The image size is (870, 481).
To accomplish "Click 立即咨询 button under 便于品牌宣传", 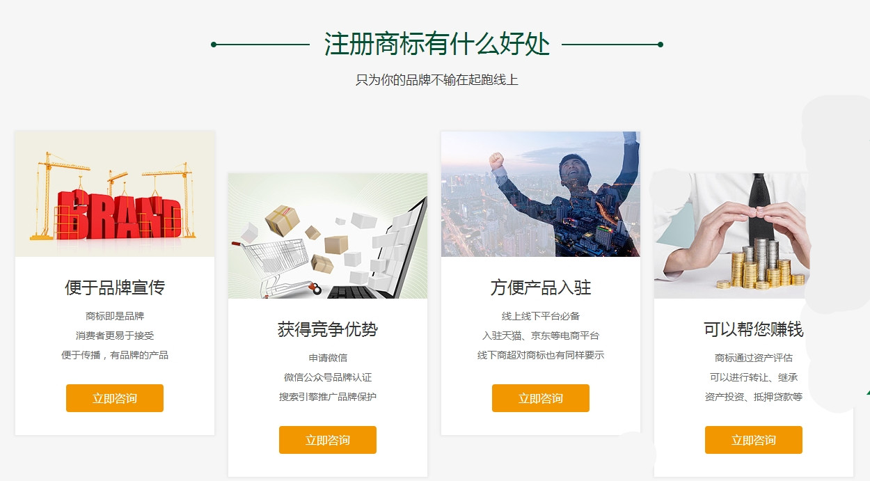I will (115, 398).
